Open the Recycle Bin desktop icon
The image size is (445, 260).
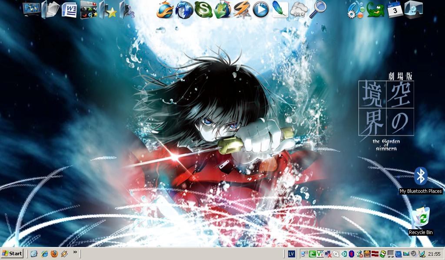(x=421, y=221)
